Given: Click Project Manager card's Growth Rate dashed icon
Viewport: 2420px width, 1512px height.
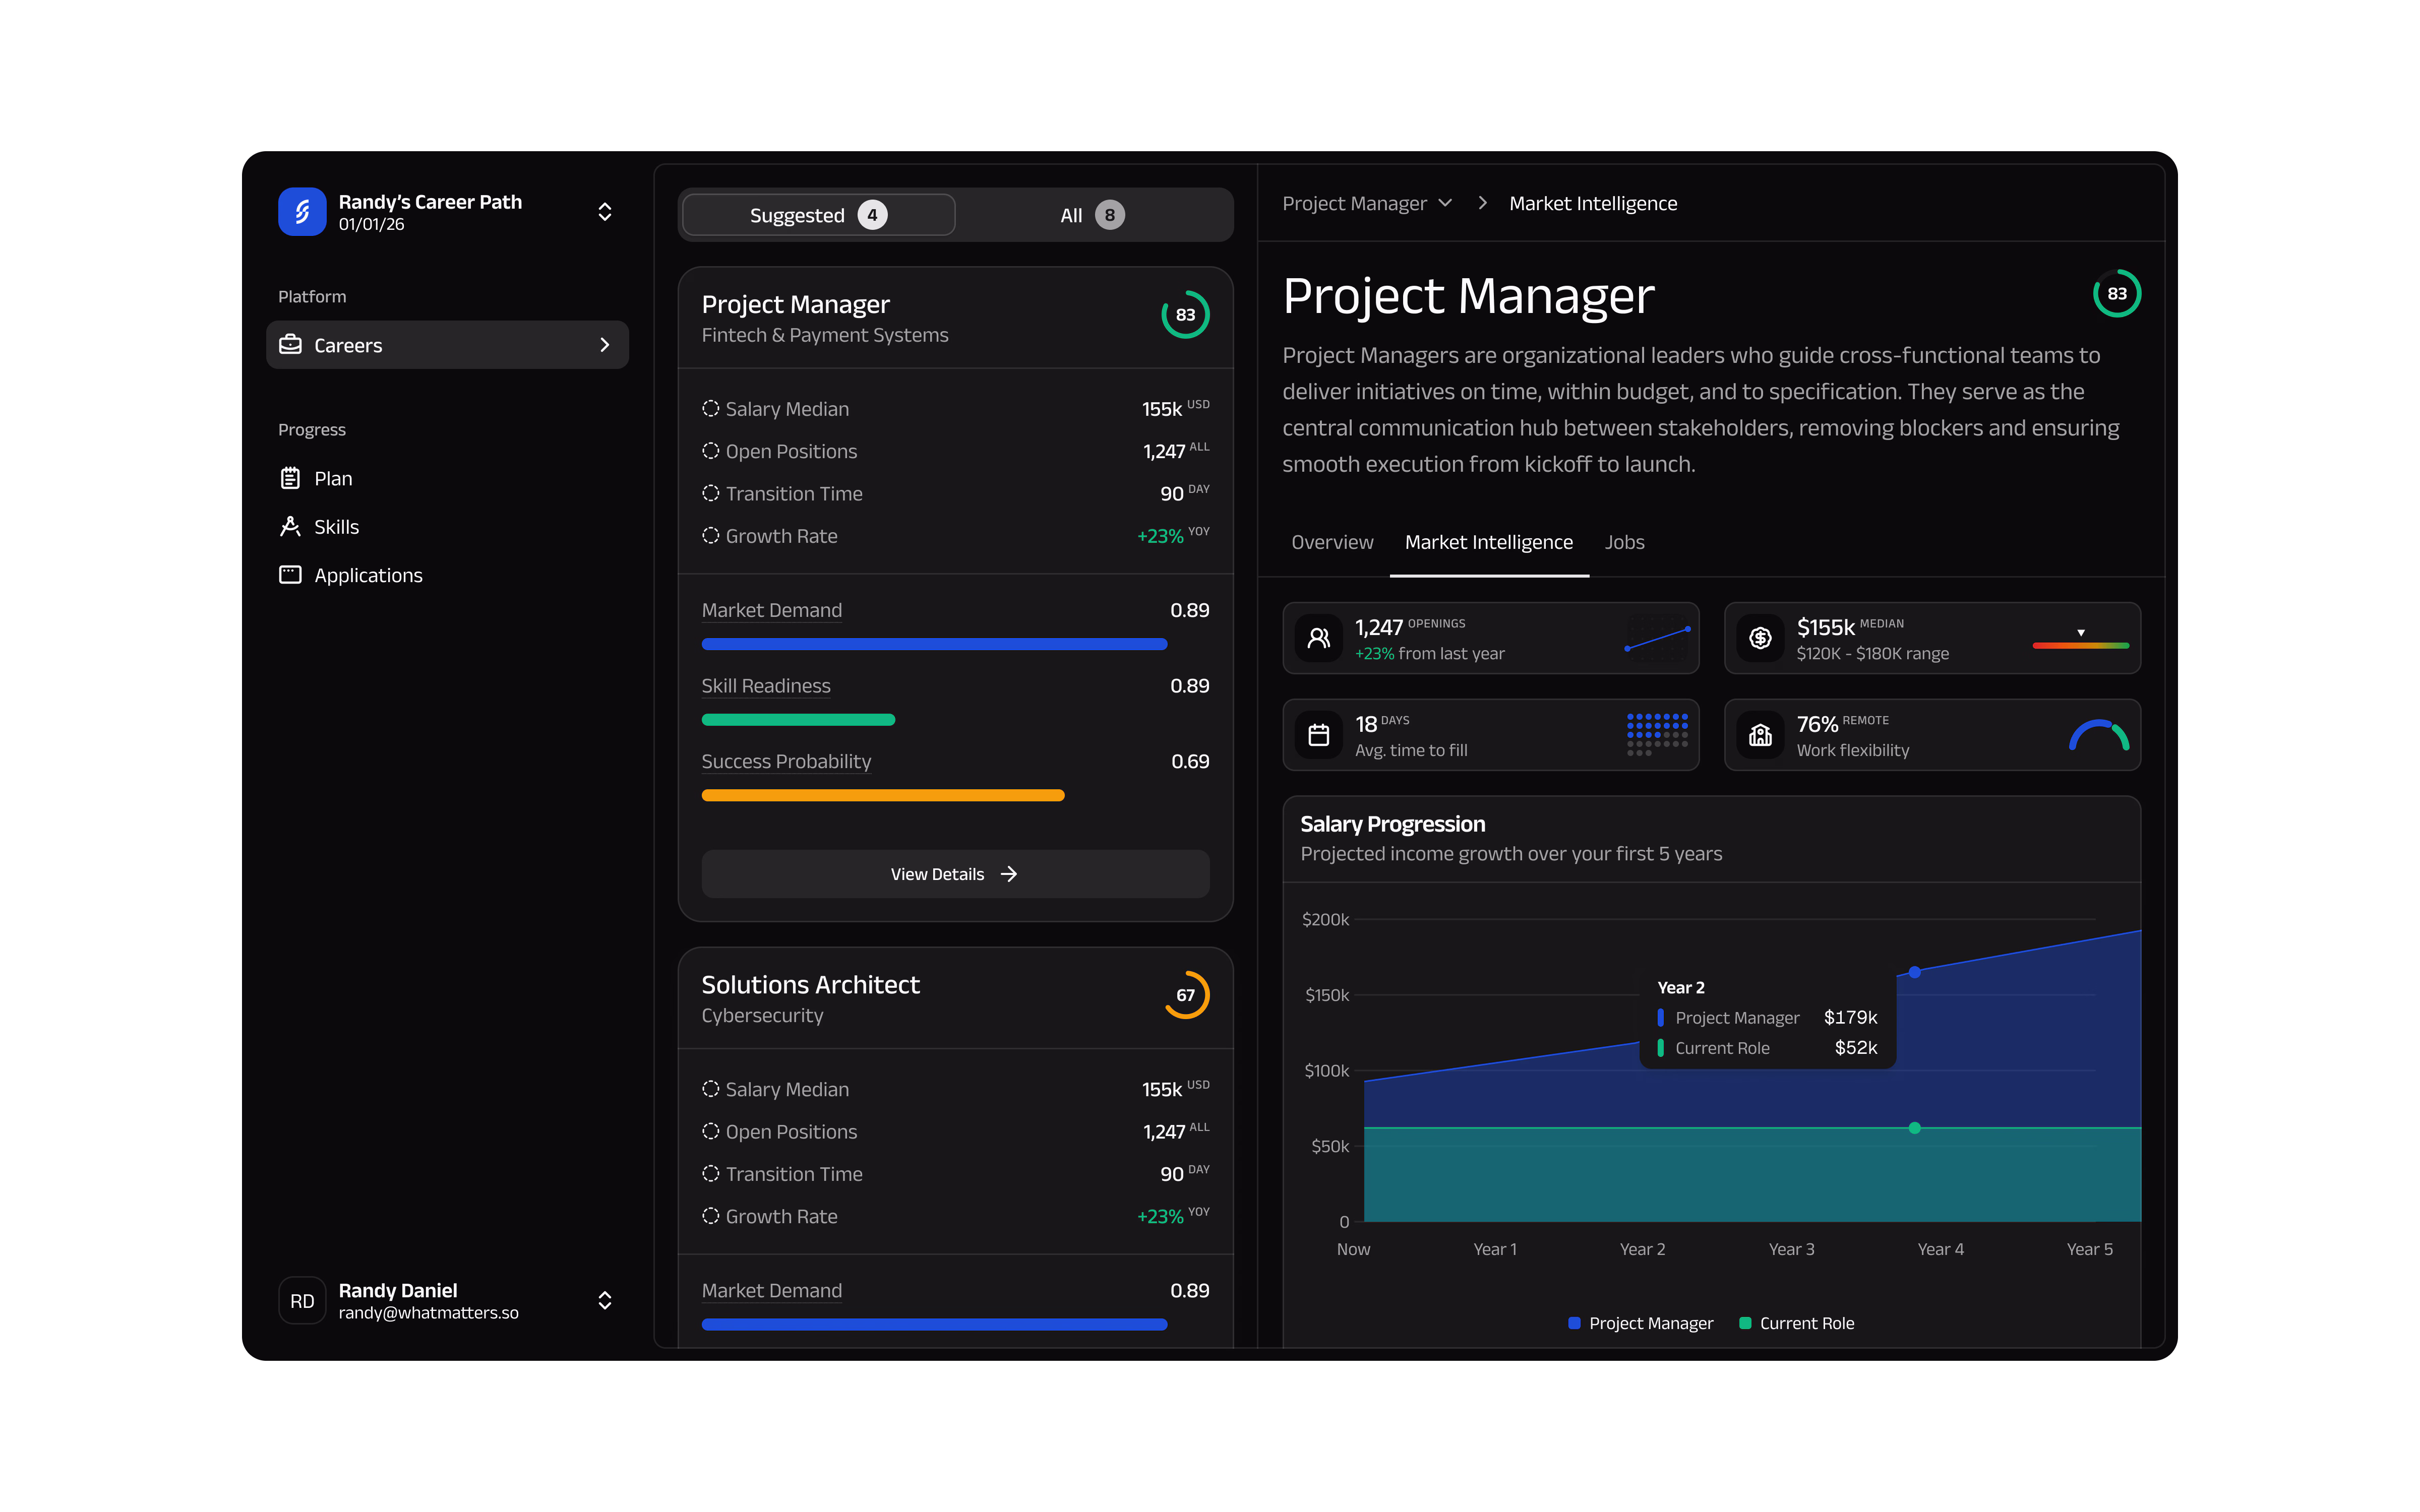Looking at the screenshot, I should click(710, 536).
